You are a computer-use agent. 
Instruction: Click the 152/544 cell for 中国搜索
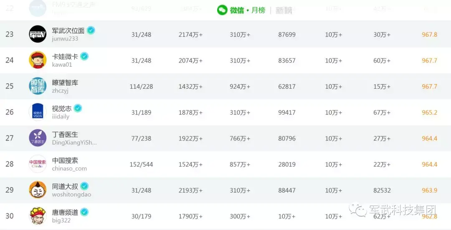tap(141, 165)
